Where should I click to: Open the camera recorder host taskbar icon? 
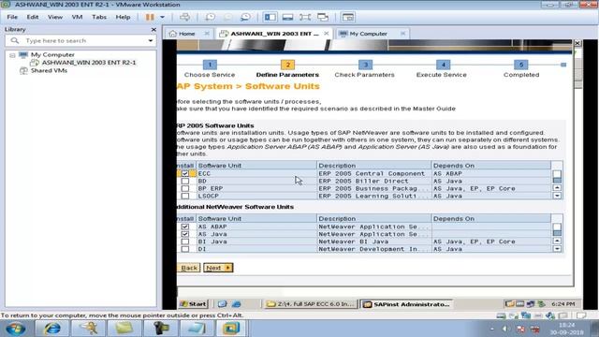pyautogui.click(x=161, y=329)
